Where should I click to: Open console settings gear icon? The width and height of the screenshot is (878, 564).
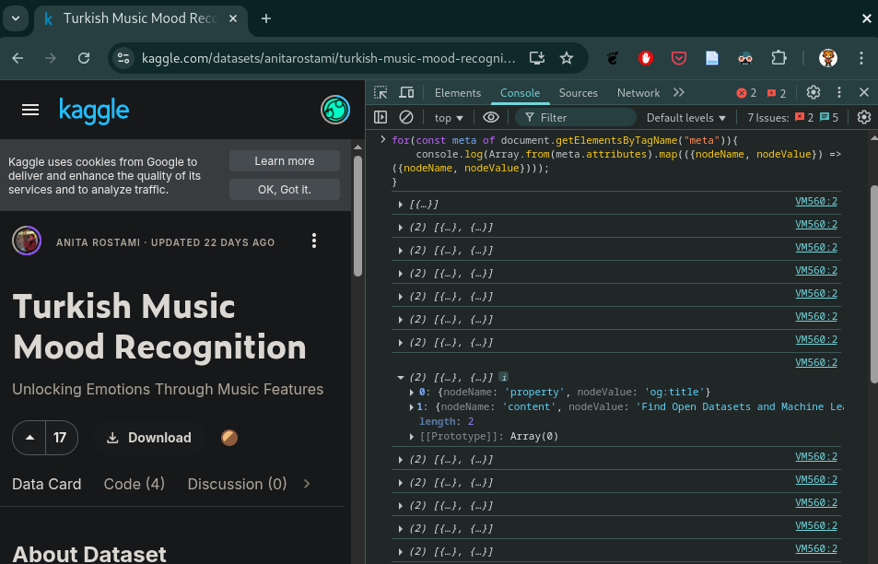coord(864,117)
